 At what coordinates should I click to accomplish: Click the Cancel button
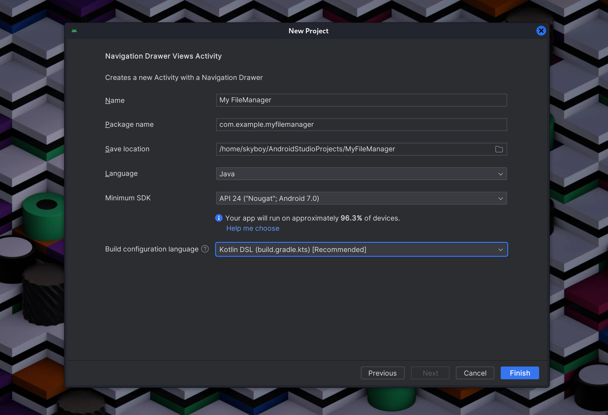[475, 373]
